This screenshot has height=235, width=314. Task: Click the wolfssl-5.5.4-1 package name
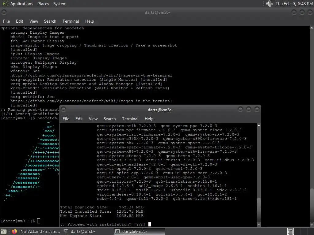pyautogui.click(x=174, y=194)
